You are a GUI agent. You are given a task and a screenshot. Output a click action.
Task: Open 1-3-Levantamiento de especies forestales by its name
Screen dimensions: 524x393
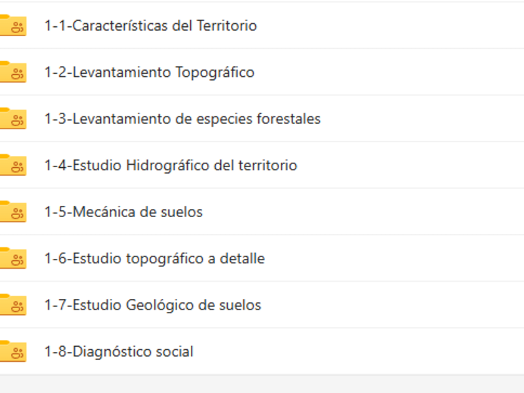[x=182, y=119]
